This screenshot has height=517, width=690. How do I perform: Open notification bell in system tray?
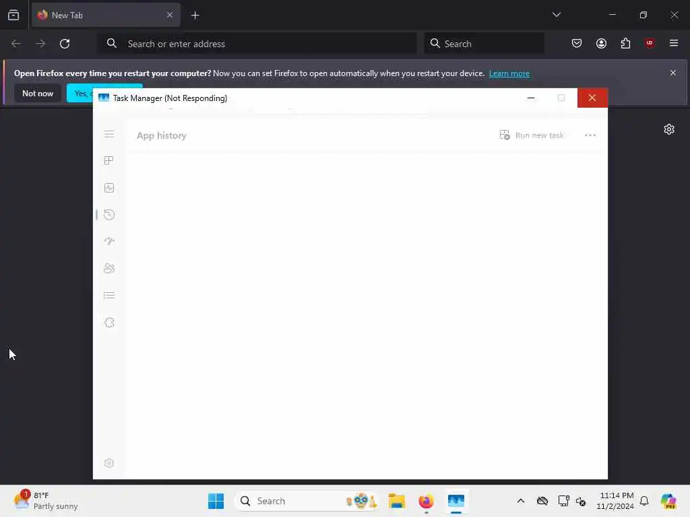(x=644, y=501)
